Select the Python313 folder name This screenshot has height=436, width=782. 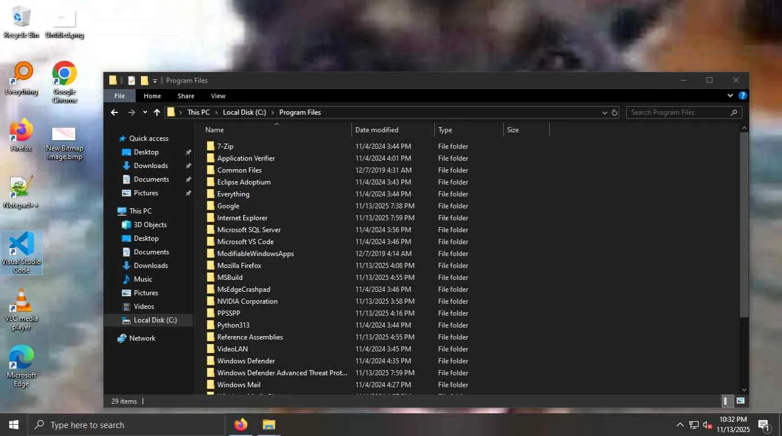(x=233, y=325)
